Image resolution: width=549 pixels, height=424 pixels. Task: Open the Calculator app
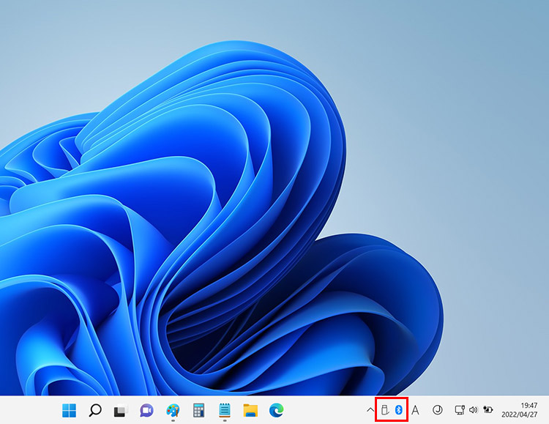point(198,410)
